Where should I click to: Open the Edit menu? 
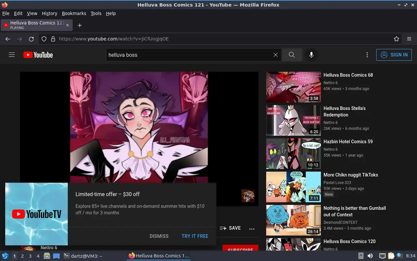(18, 13)
